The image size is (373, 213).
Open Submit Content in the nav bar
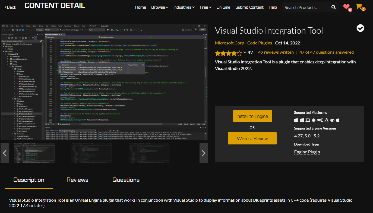point(249,7)
